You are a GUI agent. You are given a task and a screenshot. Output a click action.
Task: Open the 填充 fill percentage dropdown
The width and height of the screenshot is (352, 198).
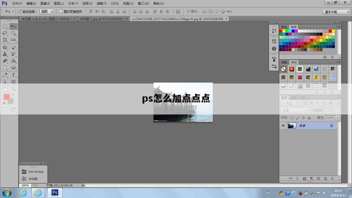pos(338,118)
